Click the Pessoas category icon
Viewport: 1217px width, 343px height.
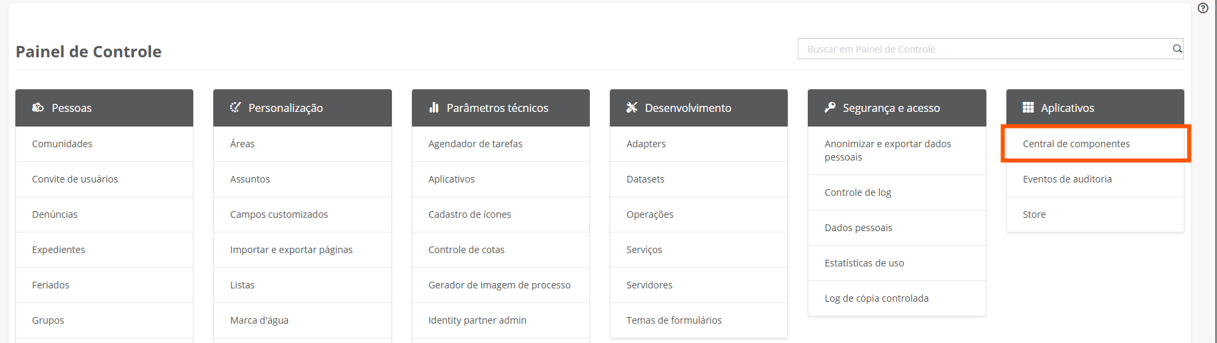tap(38, 108)
